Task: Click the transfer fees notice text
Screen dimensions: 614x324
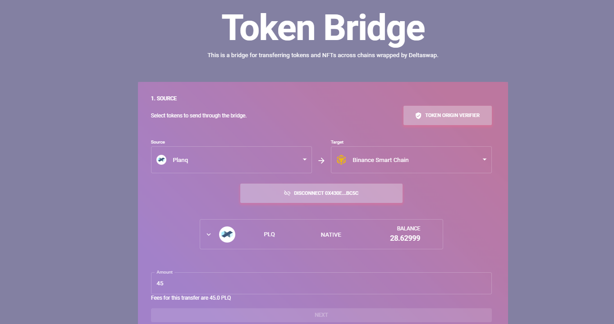Action: (191, 298)
